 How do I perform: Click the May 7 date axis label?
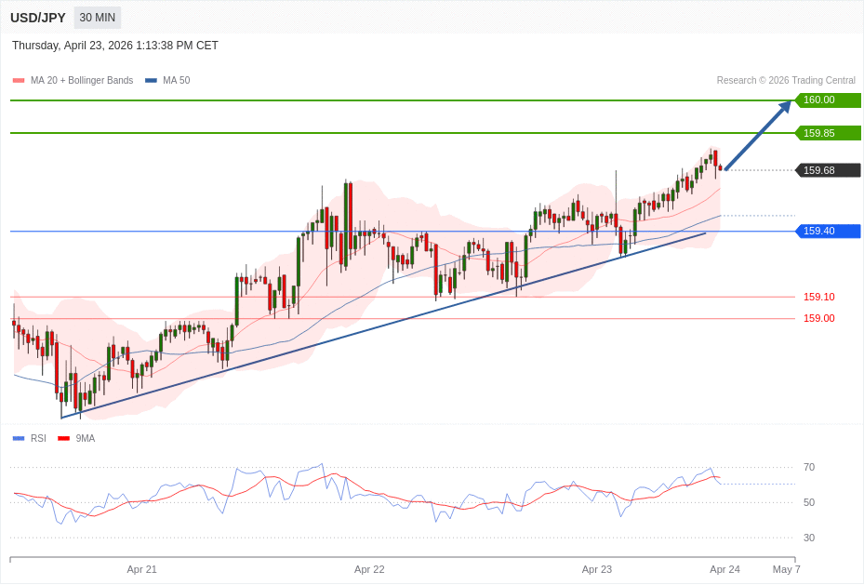point(786,569)
